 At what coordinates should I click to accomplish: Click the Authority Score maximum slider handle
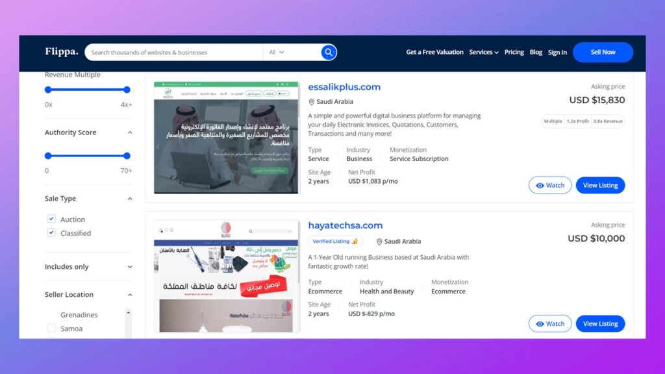(x=127, y=156)
